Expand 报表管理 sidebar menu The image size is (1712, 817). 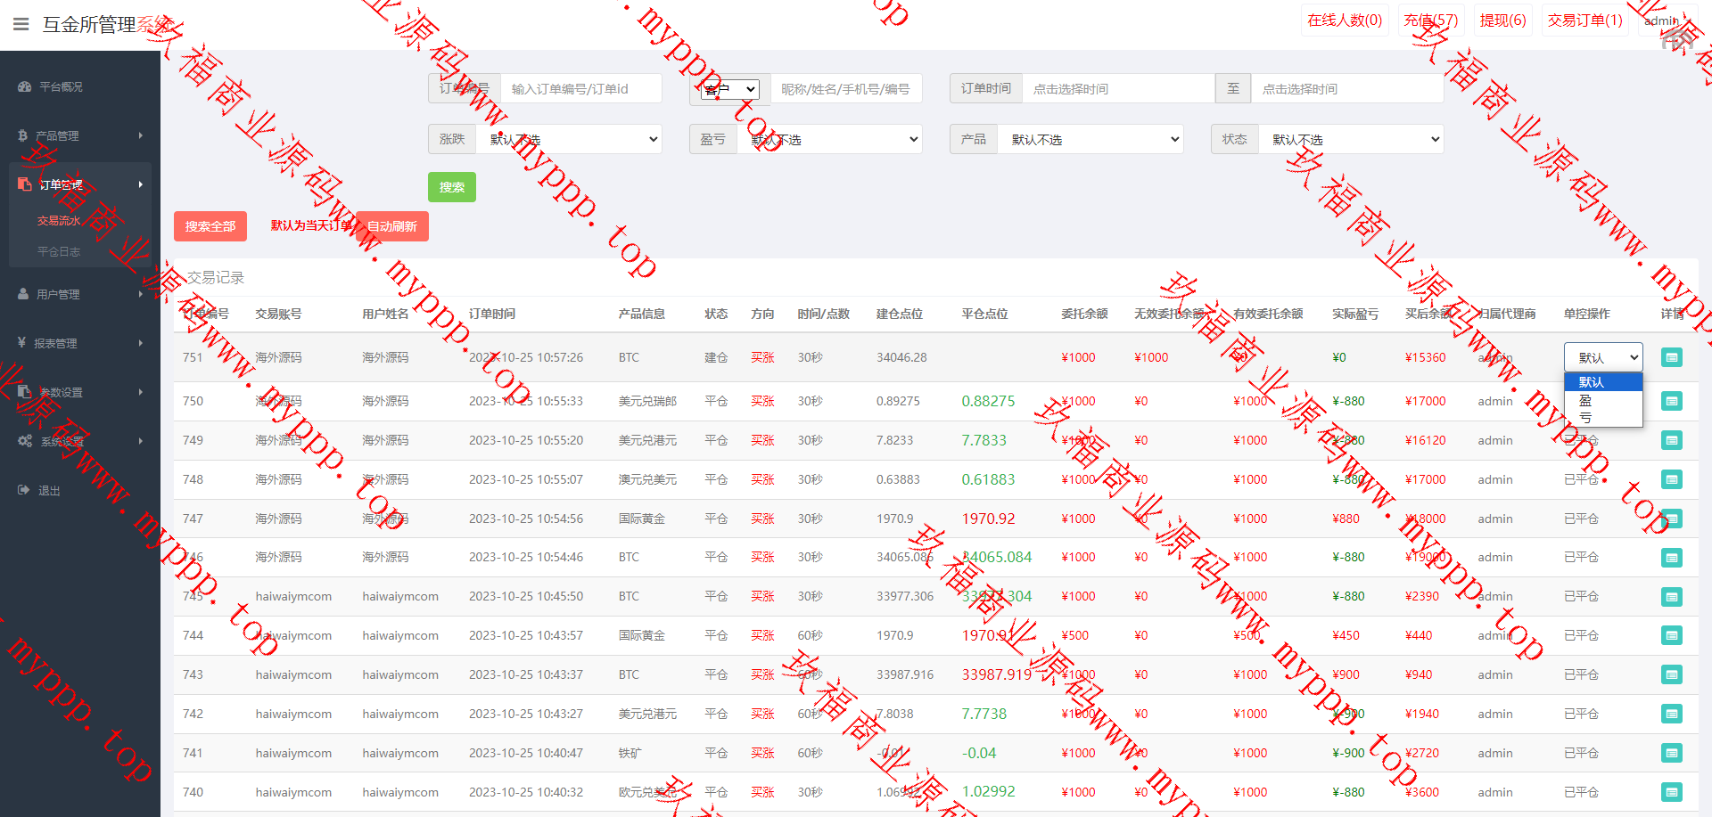coord(80,343)
